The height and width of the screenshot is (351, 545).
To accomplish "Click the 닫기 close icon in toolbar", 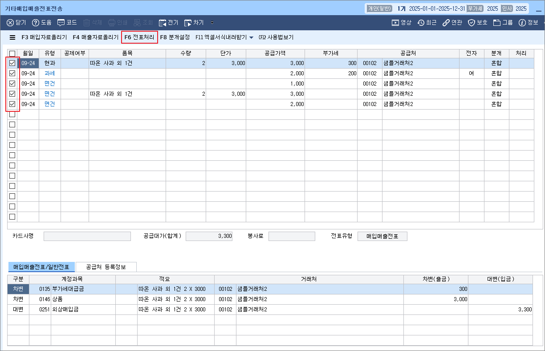I will click(x=10, y=22).
